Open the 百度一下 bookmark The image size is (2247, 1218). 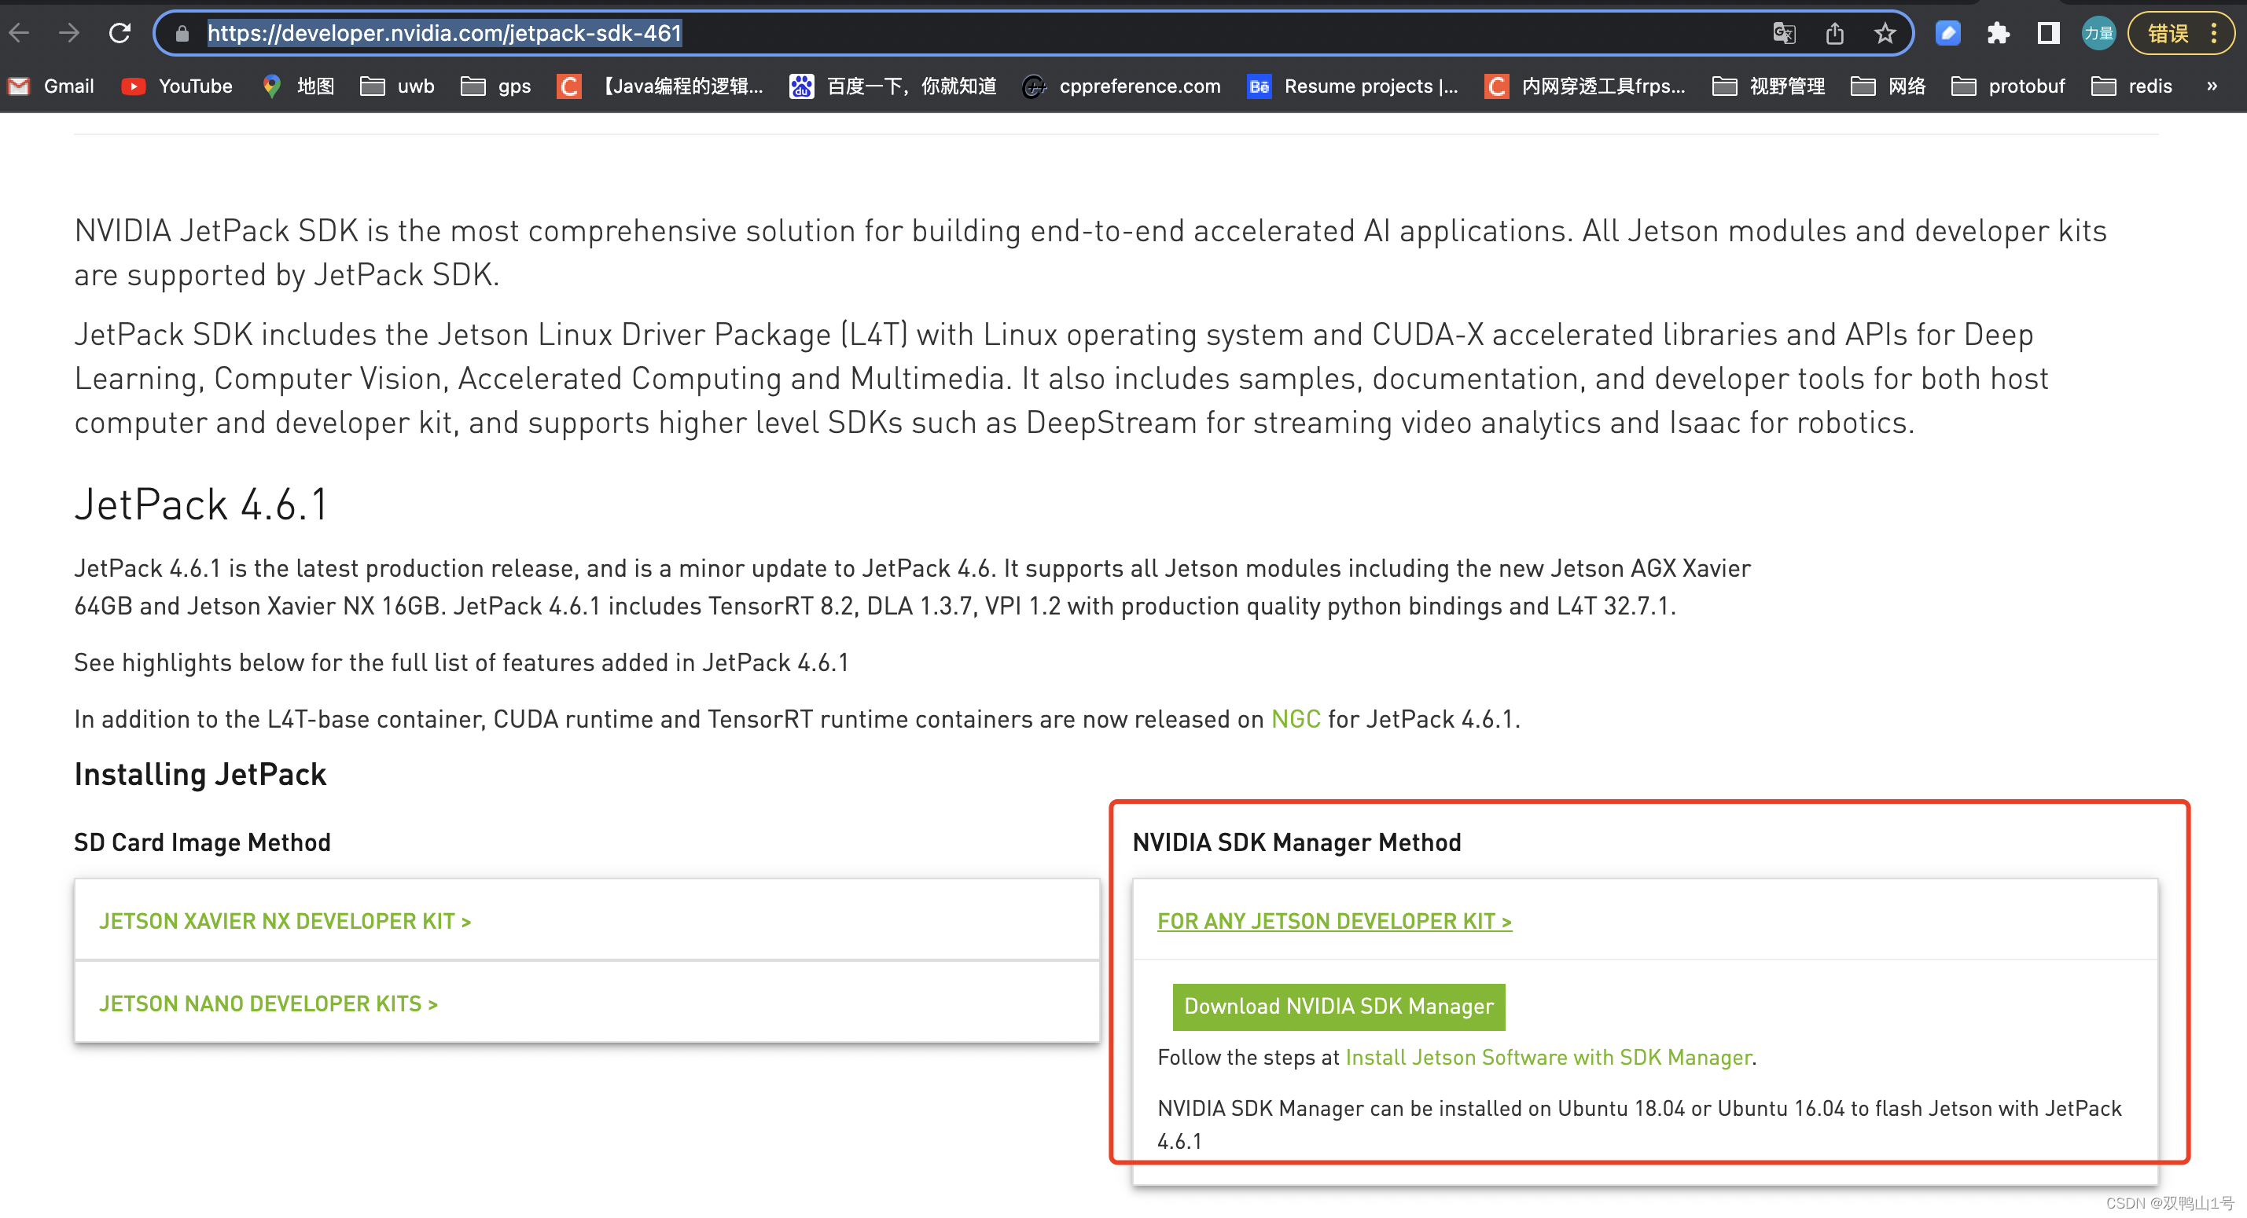click(893, 86)
